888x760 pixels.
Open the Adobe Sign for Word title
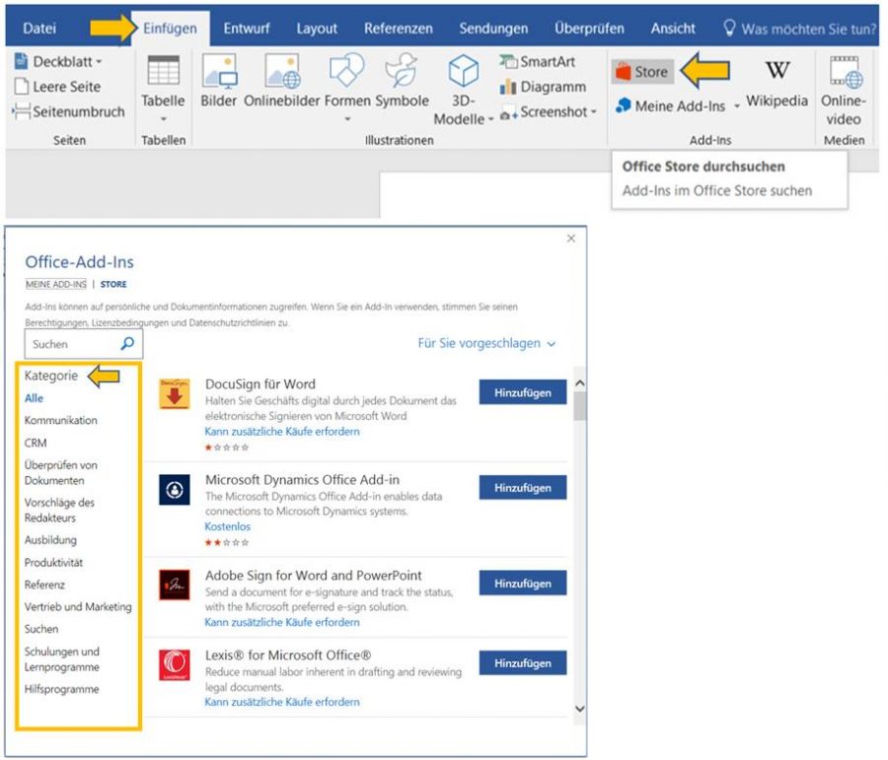(313, 575)
